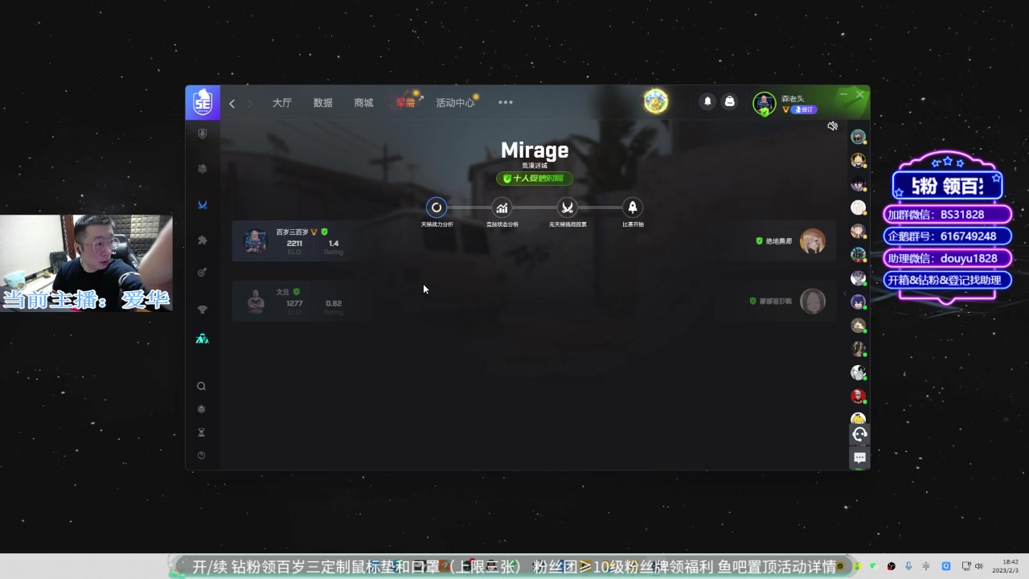This screenshot has height=579, width=1029.
Task: Open the backpack inventory icon
Action: coord(729,101)
